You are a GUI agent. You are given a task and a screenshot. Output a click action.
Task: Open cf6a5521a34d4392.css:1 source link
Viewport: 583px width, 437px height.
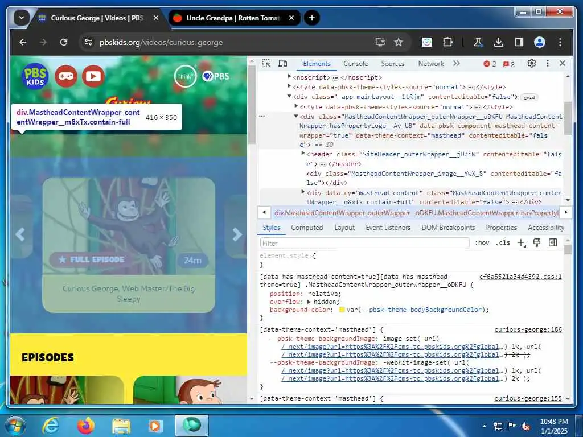click(x=520, y=277)
